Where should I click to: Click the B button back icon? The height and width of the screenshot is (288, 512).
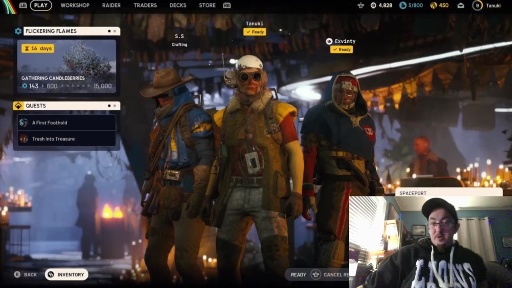click(17, 274)
